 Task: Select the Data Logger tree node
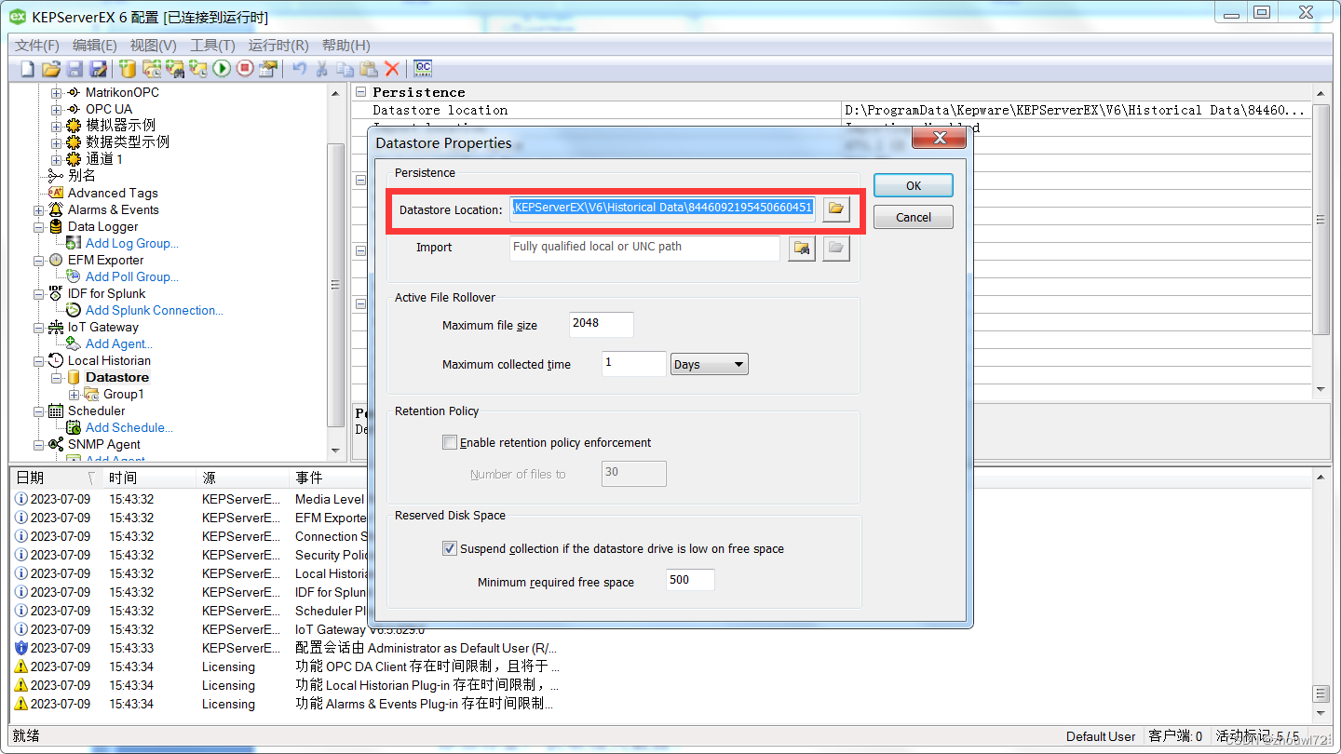point(103,226)
